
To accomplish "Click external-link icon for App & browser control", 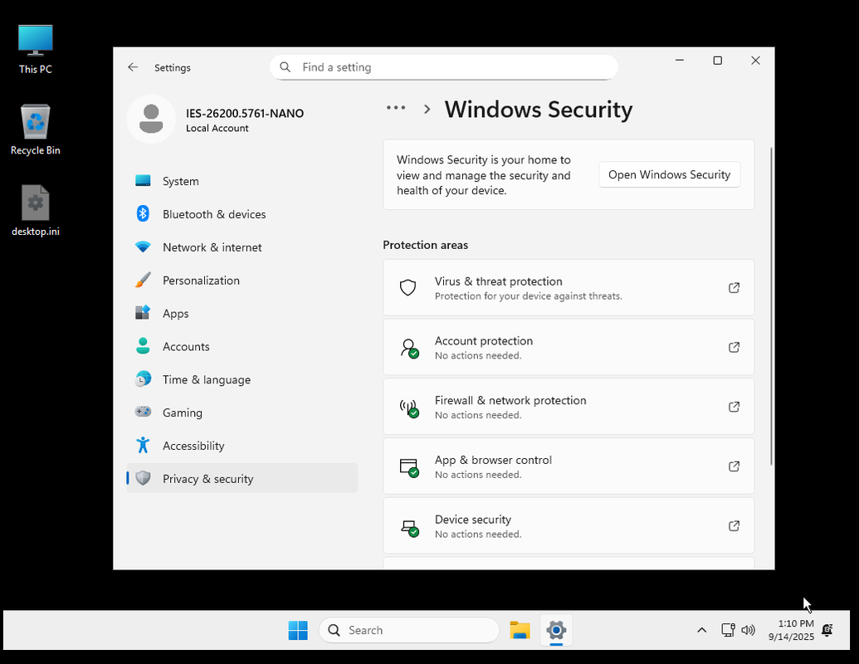I will [x=735, y=466].
